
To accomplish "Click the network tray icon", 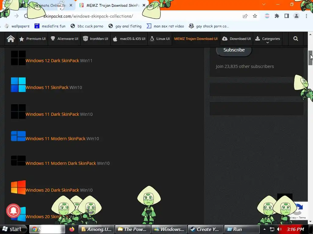I will tap(272, 229).
